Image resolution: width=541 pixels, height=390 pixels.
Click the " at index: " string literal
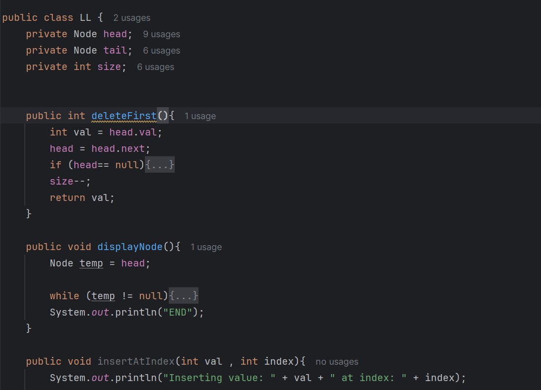tap(368, 378)
